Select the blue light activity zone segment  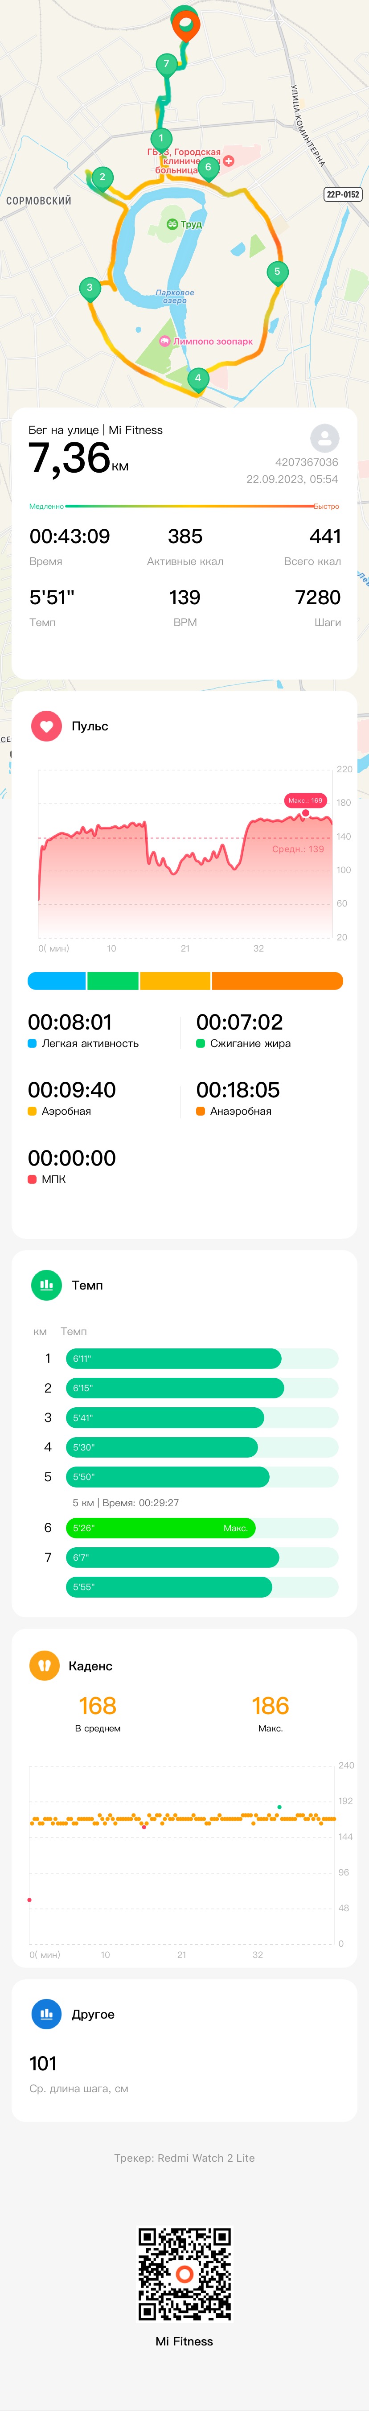click(x=57, y=981)
